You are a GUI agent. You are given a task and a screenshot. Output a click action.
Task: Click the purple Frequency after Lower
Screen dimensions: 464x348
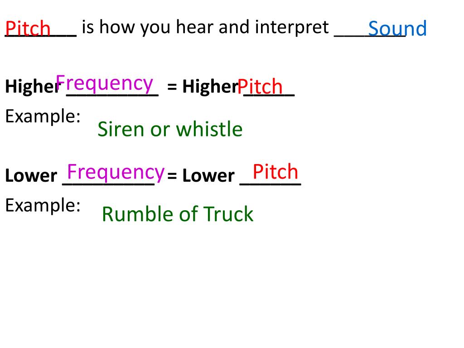coord(116,172)
